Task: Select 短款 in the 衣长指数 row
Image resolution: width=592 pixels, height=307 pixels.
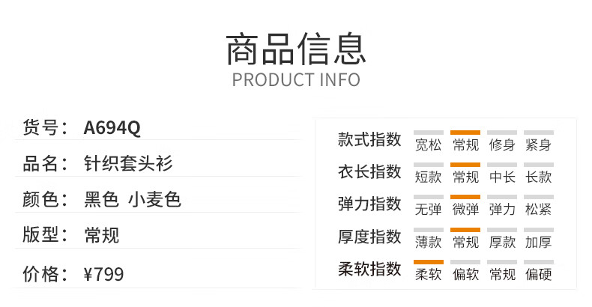Action: coord(428,177)
